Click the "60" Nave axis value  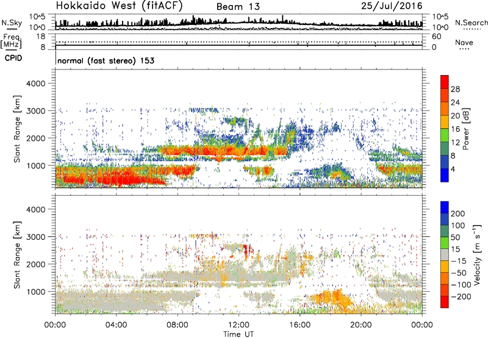[x=436, y=37]
